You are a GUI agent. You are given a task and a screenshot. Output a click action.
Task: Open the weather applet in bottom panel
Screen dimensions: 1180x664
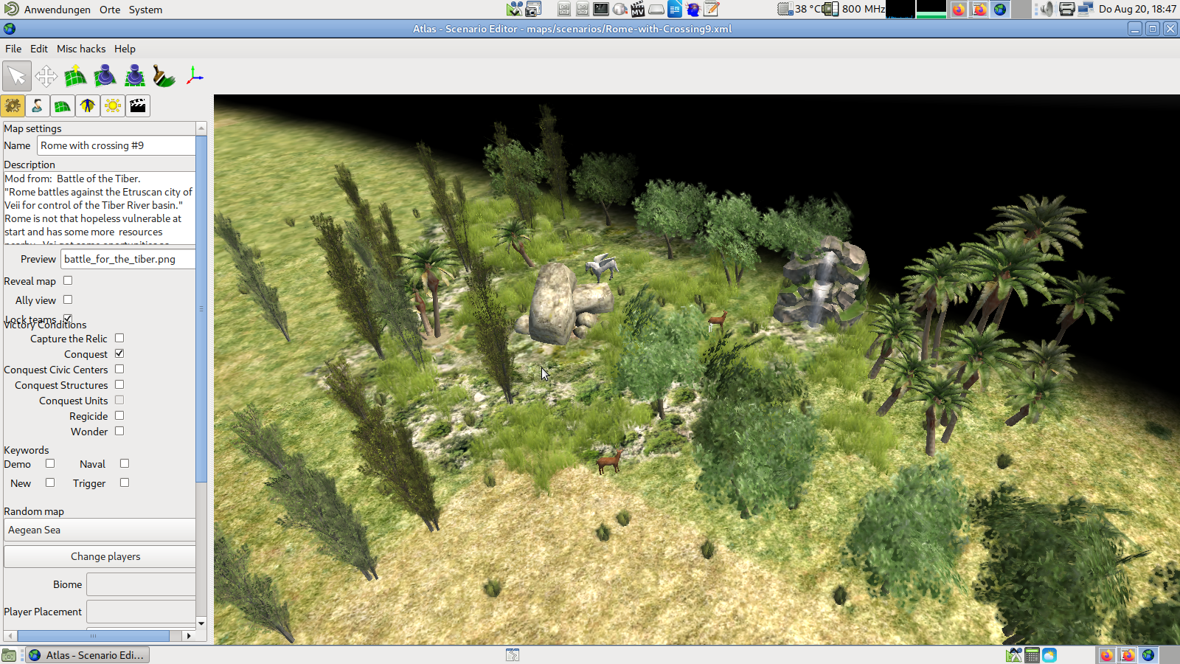1049,655
